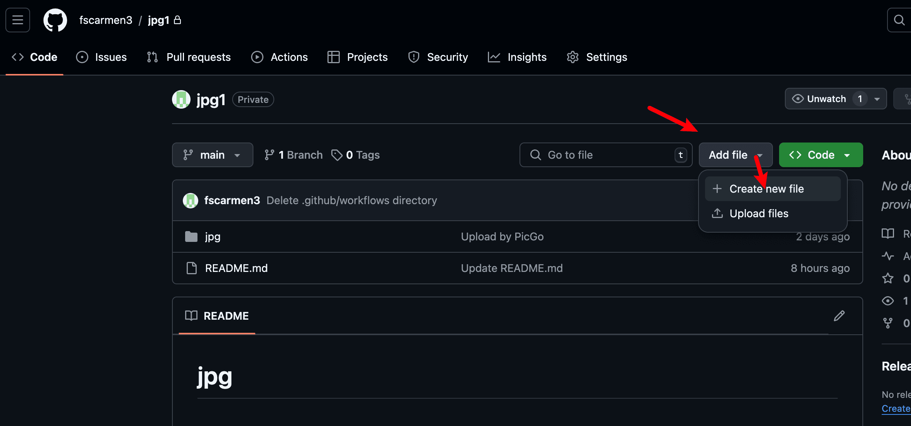Click the search magnifier icon in the header
This screenshot has width=911, height=426.
coord(899,20)
